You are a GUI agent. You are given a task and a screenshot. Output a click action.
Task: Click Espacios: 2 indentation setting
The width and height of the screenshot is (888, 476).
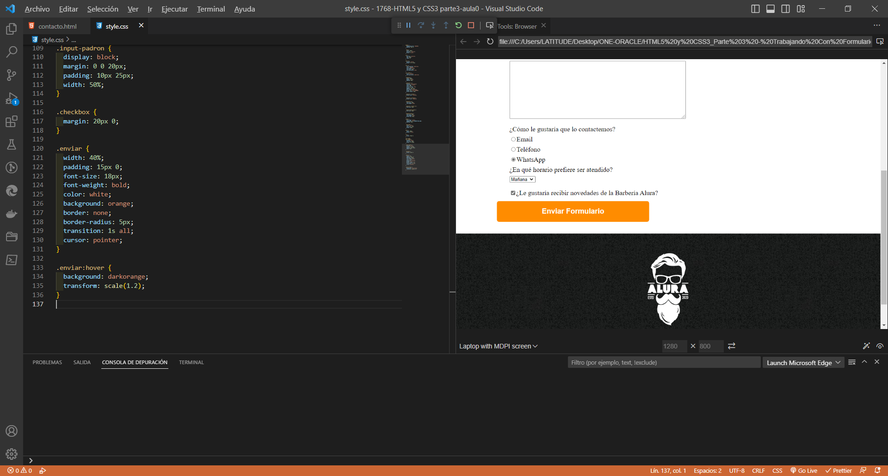[x=708, y=470]
